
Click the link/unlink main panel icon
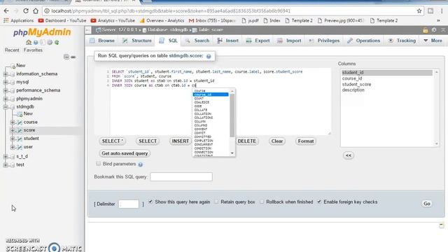pyautogui.click(x=73, y=57)
